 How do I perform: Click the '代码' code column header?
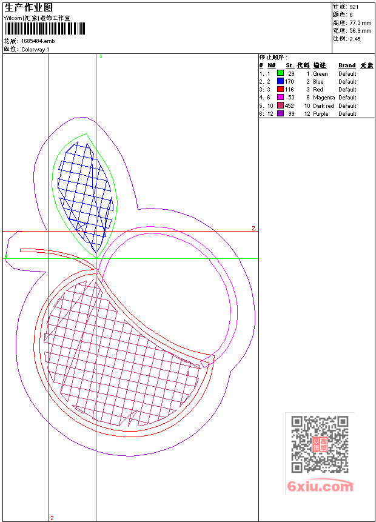tap(303, 65)
